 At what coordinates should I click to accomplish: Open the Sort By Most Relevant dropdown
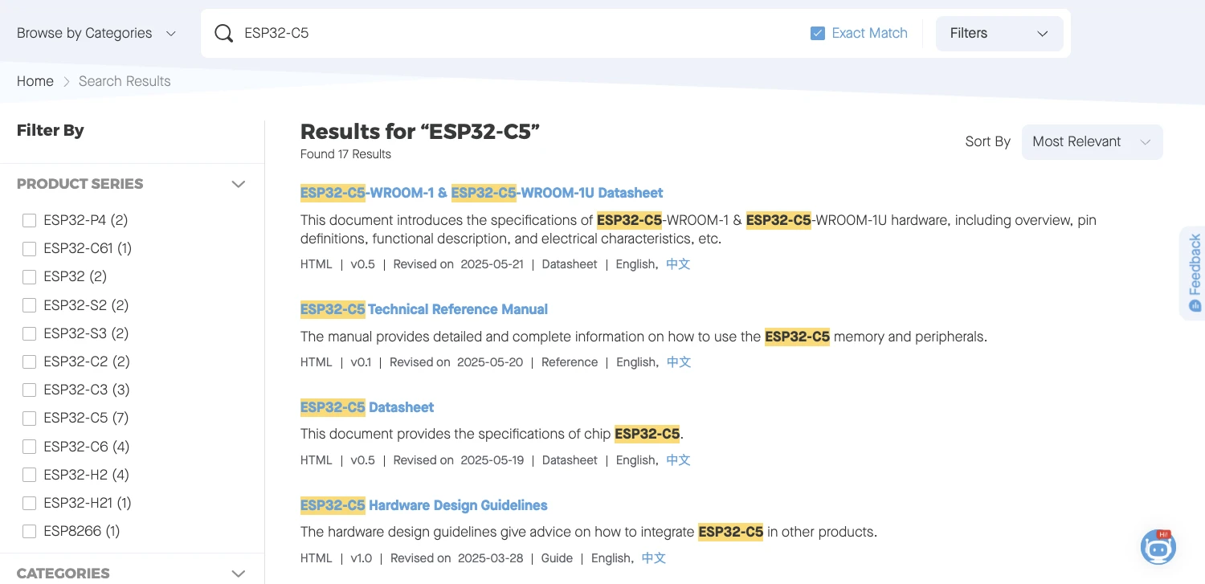pos(1091,141)
